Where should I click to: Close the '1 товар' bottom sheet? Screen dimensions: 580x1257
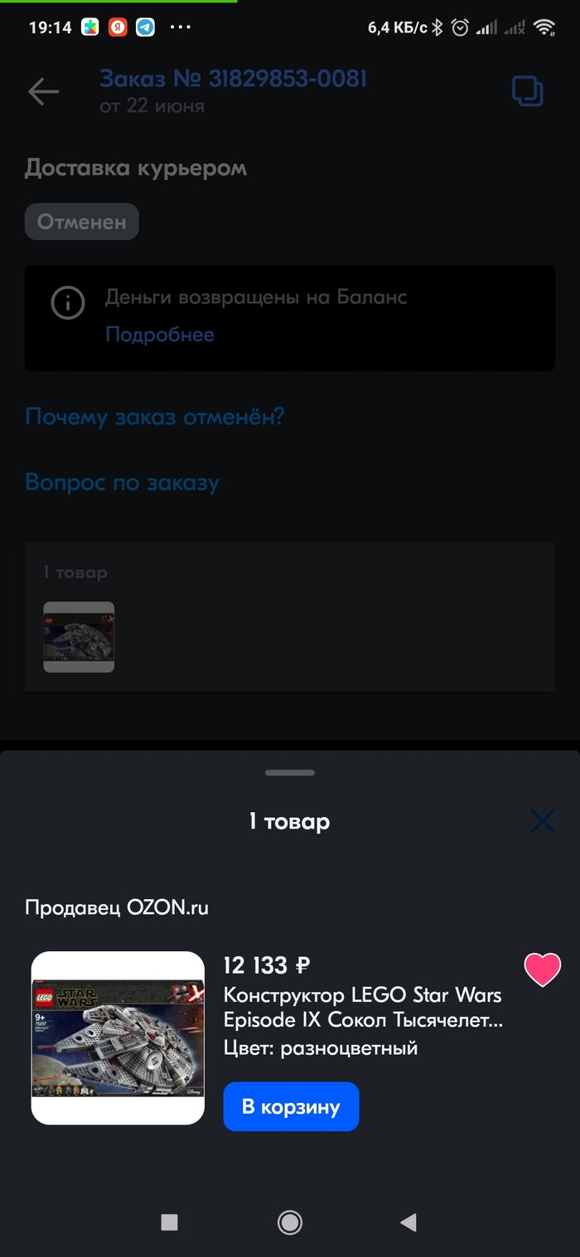click(x=543, y=821)
